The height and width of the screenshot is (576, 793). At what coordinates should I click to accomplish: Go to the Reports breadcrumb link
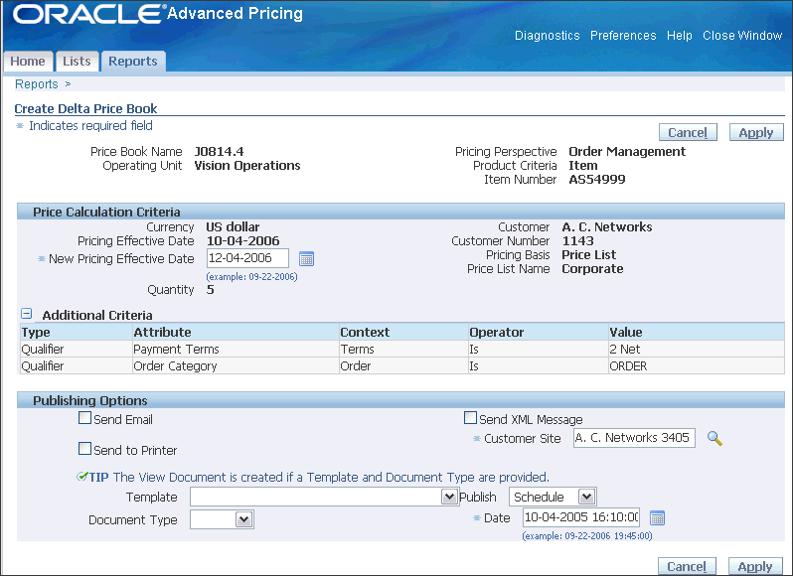coord(37,83)
